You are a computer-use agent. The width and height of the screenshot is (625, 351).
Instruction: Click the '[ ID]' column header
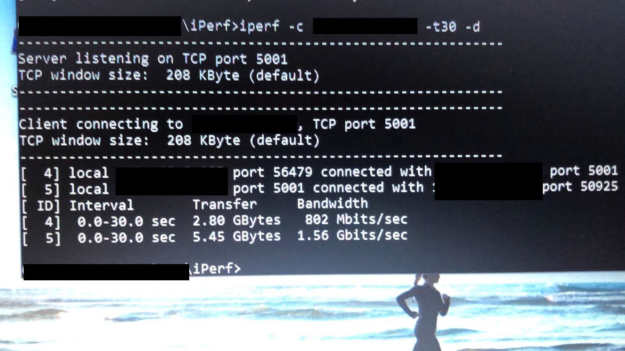pyautogui.click(x=40, y=206)
